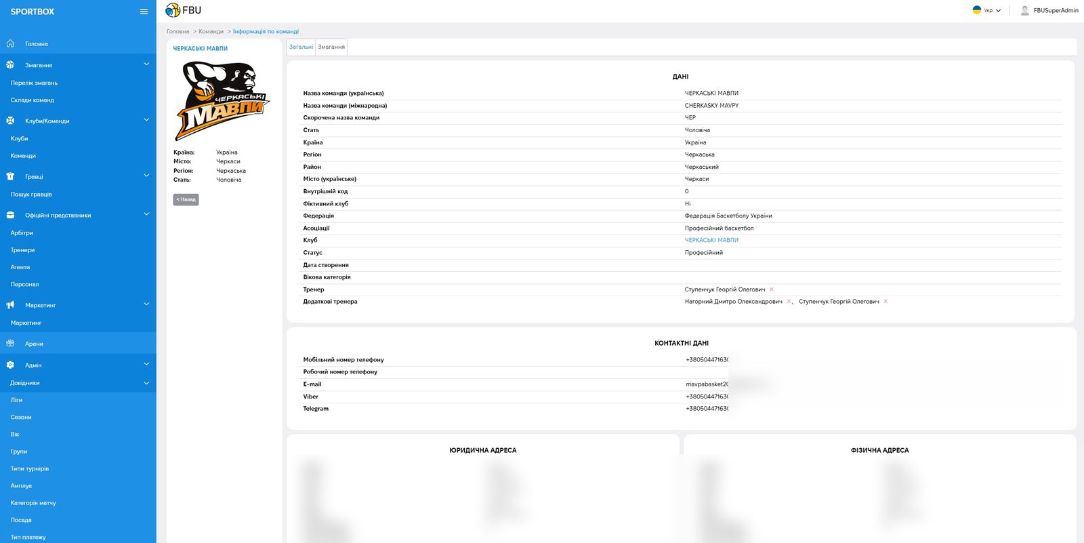Open Тренери in the sidebar
The height and width of the screenshot is (543, 1084).
click(22, 250)
